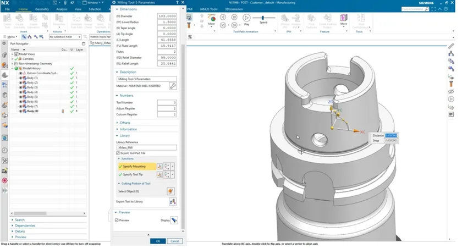Screen dimensions: 462x248
Task: Select the Specify Mounting row
Action: pos(137,167)
